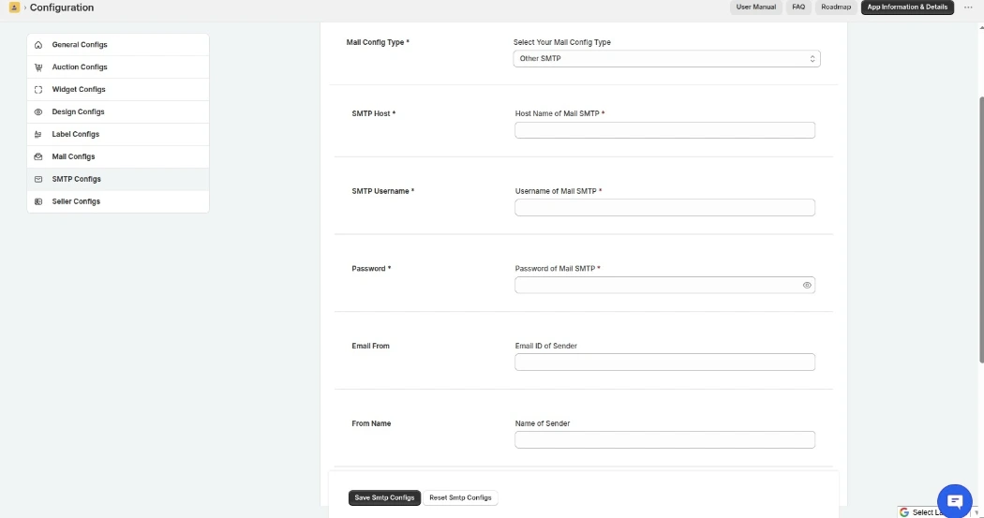Click the Save Smtp Configs button

(384, 498)
